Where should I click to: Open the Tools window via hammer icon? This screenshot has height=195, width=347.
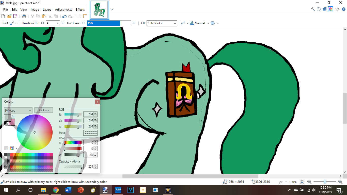click(313, 9)
